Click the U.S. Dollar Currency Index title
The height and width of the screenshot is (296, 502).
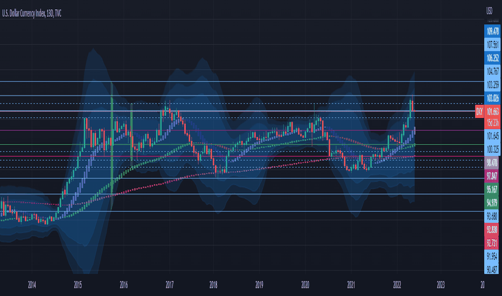coord(32,13)
